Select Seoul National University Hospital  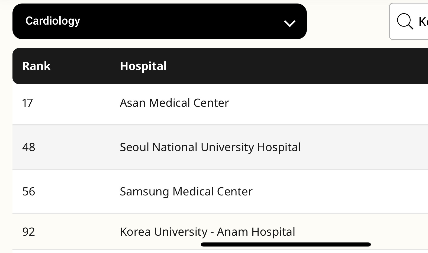coord(210,147)
